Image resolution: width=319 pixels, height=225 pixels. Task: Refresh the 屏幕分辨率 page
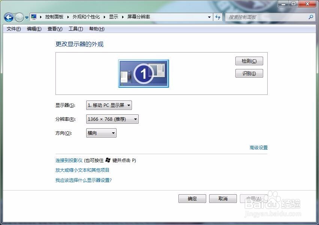(x=218, y=17)
